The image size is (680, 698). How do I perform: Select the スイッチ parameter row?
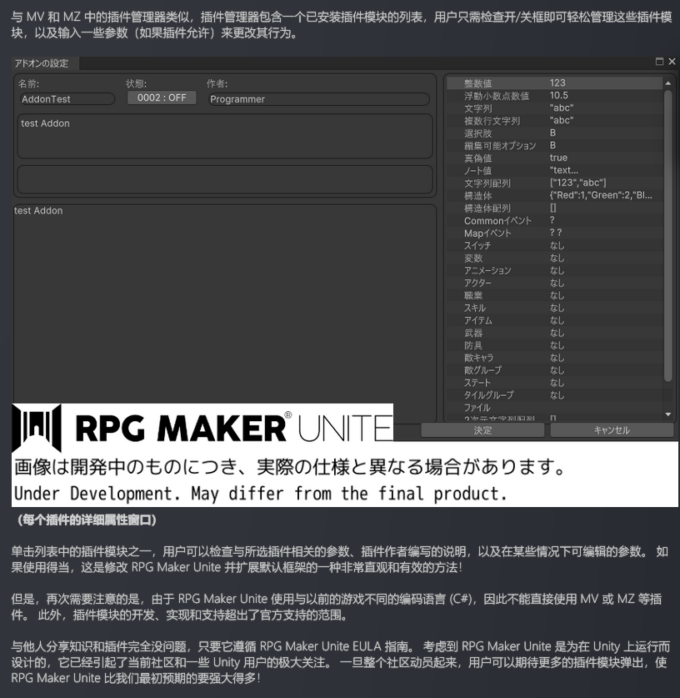(x=555, y=245)
